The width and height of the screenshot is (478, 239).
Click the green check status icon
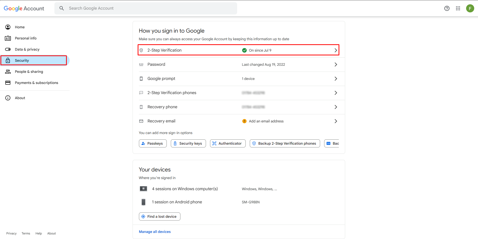[x=244, y=50]
